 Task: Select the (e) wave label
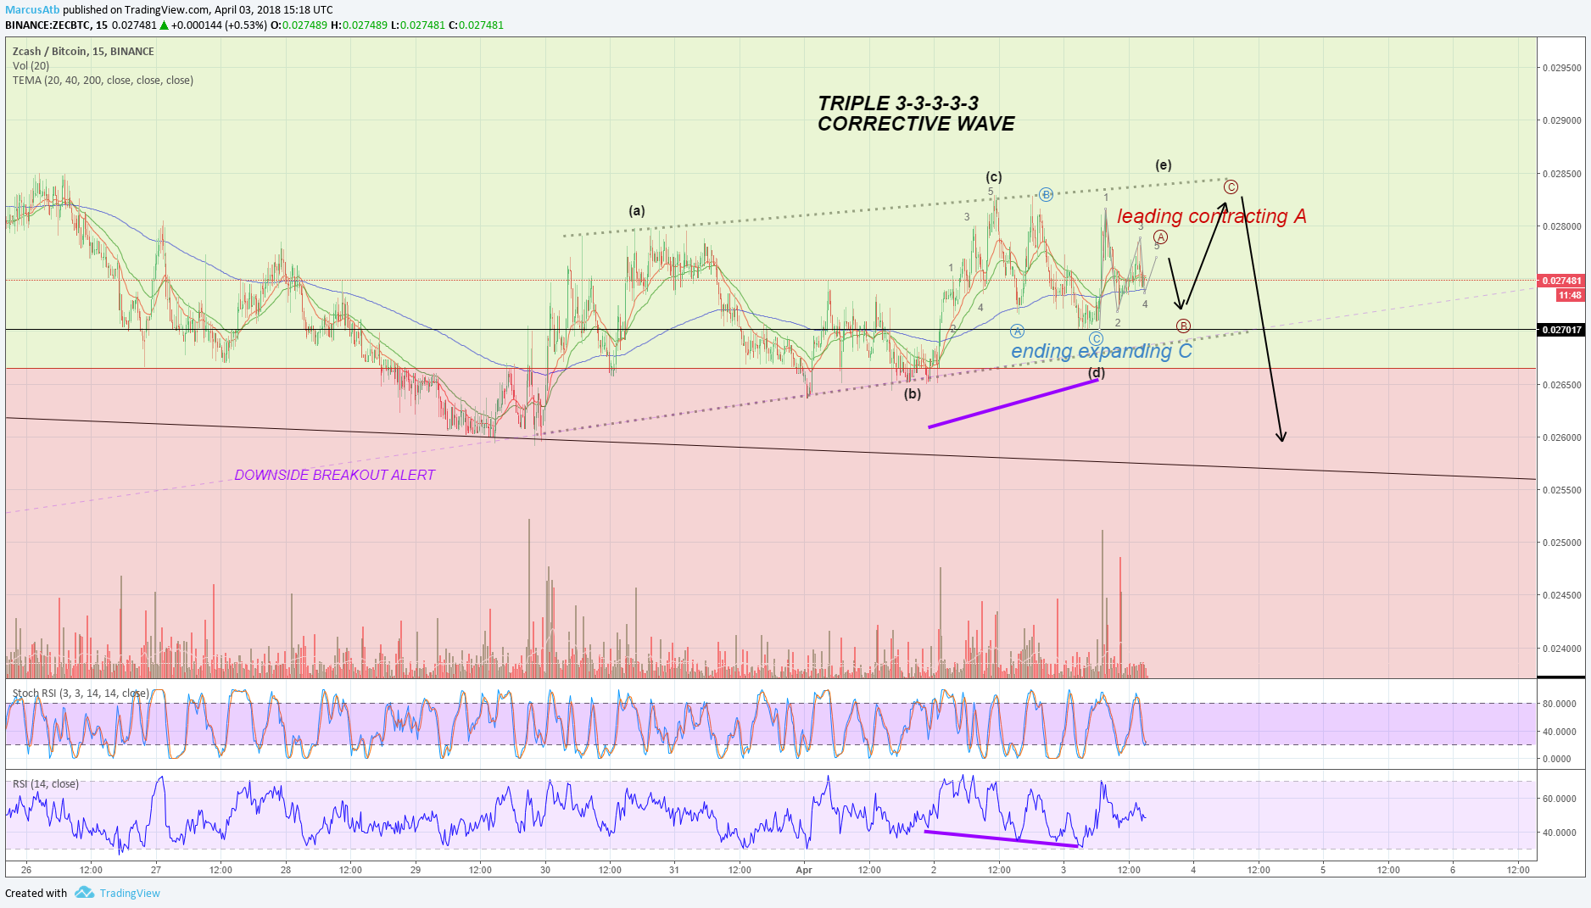coord(1164,164)
